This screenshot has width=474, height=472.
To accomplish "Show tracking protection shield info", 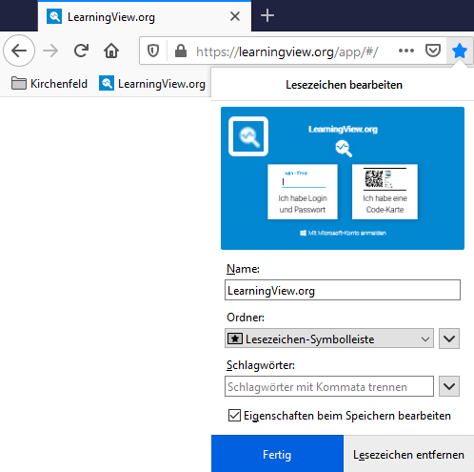I will (x=153, y=51).
